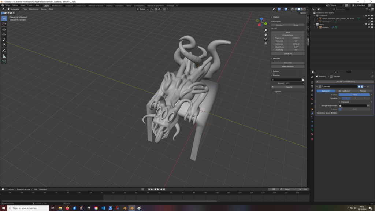Image resolution: width=375 pixels, height=211 pixels.
Task: Open the Object properties tab
Action: (x=312, y=109)
